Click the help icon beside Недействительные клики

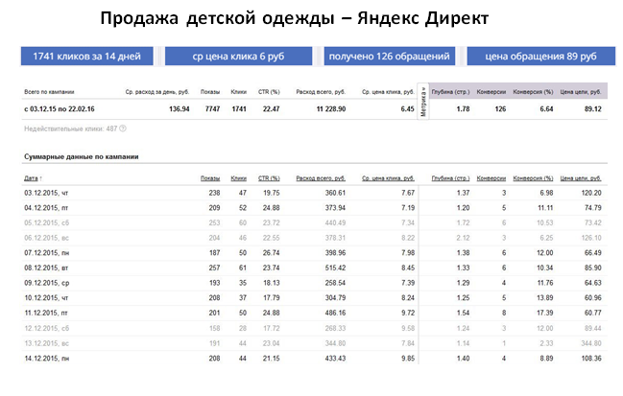point(123,128)
